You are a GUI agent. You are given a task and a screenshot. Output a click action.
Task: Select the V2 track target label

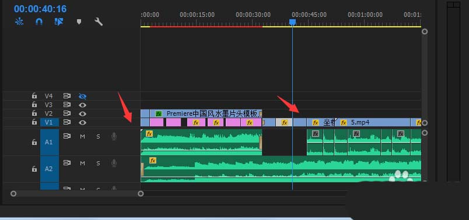pos(49,113)
